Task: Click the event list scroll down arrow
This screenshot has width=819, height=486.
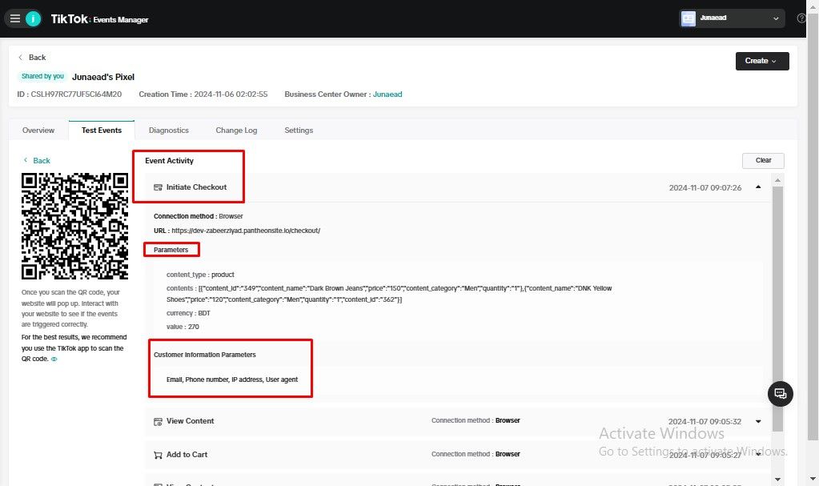Action: [777, 479]
